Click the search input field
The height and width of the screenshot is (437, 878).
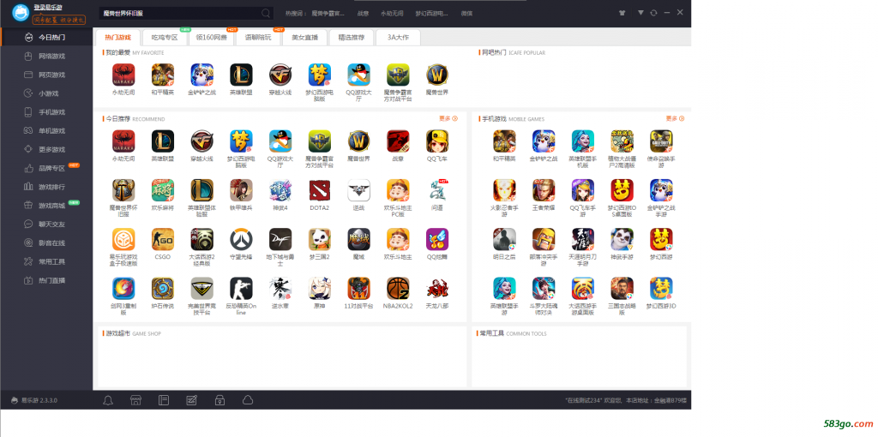[x=179, y=13]
